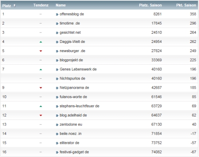Open the Daggis-Welt de link
199x157 pixels.
click(x=72, y=42)
